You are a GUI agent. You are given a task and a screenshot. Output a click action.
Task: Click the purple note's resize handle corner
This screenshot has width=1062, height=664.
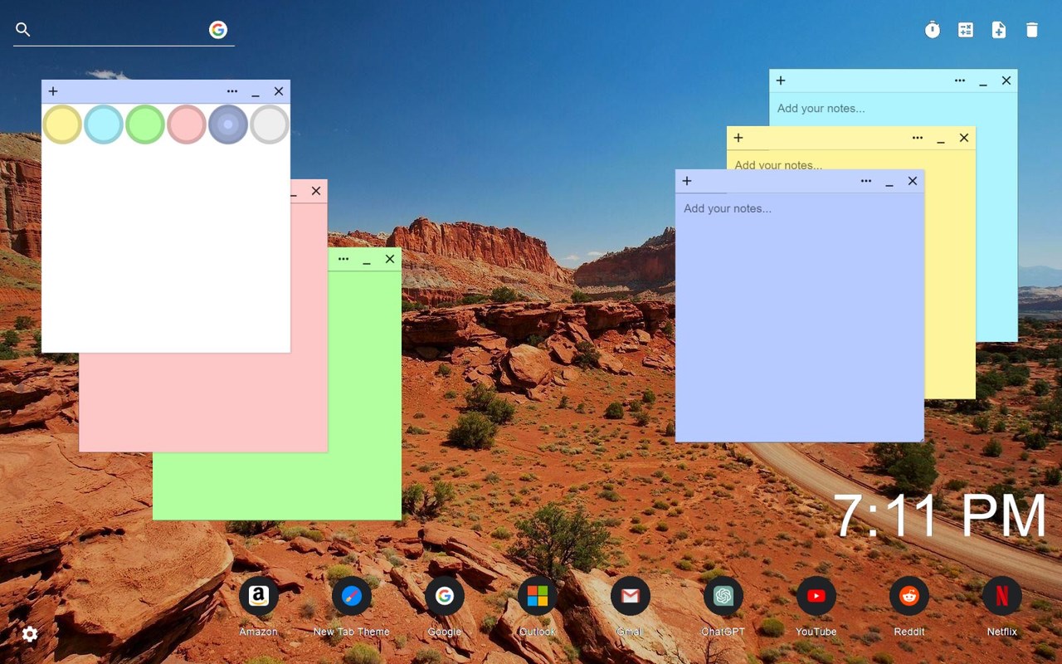(x=919, y=437)
